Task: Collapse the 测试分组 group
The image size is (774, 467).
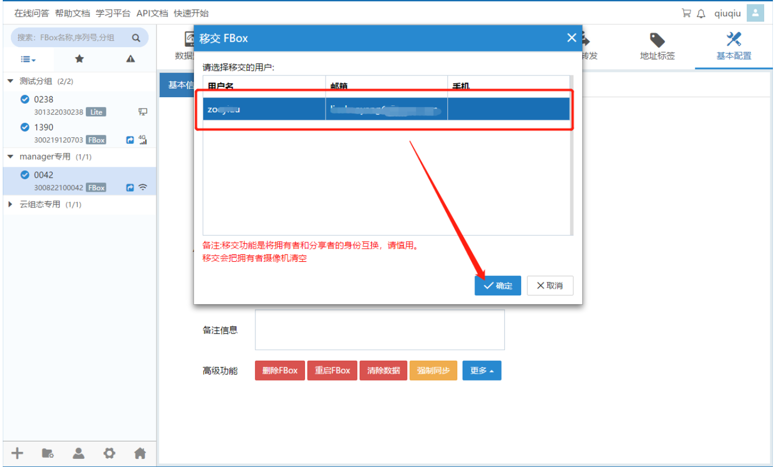Action: [10, 81]
